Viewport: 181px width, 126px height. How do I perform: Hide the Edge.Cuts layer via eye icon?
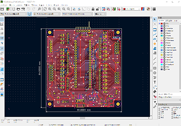pyautogui.click(x=164, y=57)
